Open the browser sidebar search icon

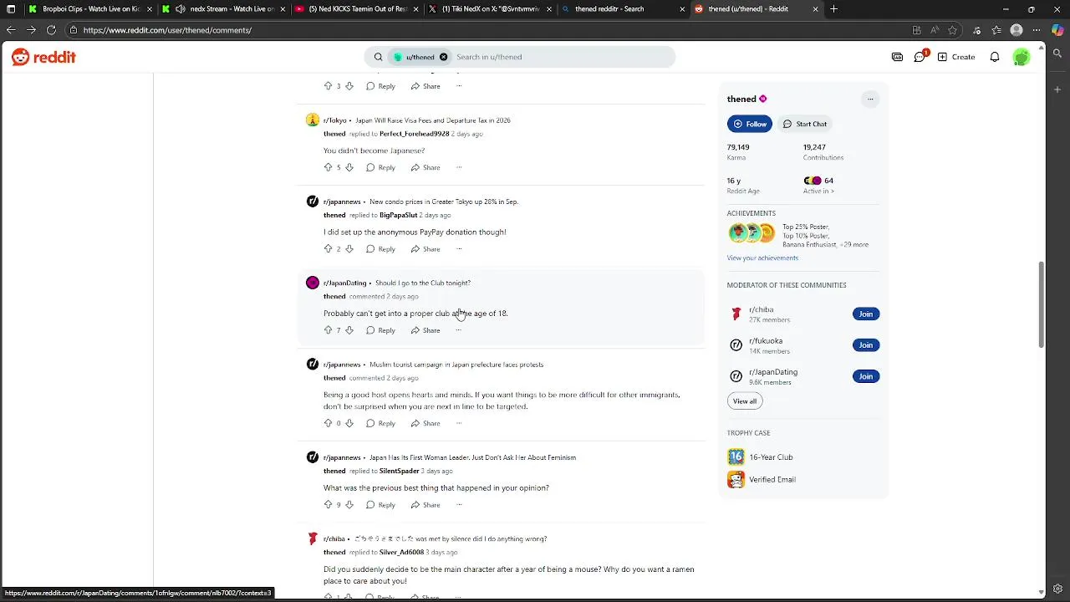tap(1057, 54)
